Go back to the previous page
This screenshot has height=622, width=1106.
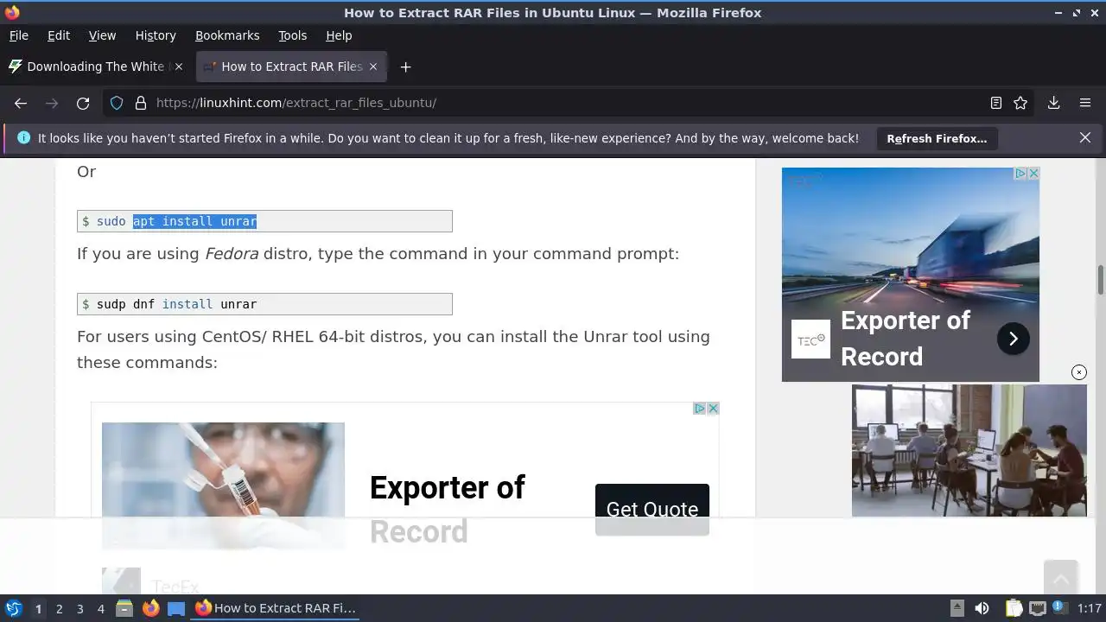21,103
